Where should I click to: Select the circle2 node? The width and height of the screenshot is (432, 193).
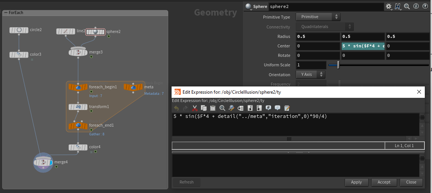point(19,30)
